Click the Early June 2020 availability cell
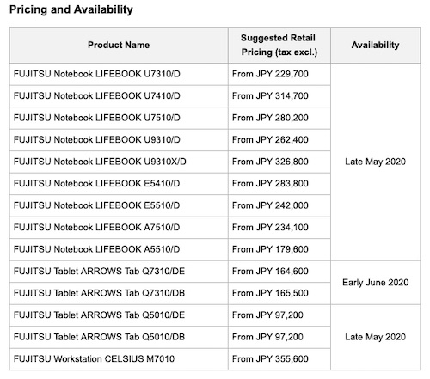This screenshot has height=379, width=430. click(x=375, y=283)
